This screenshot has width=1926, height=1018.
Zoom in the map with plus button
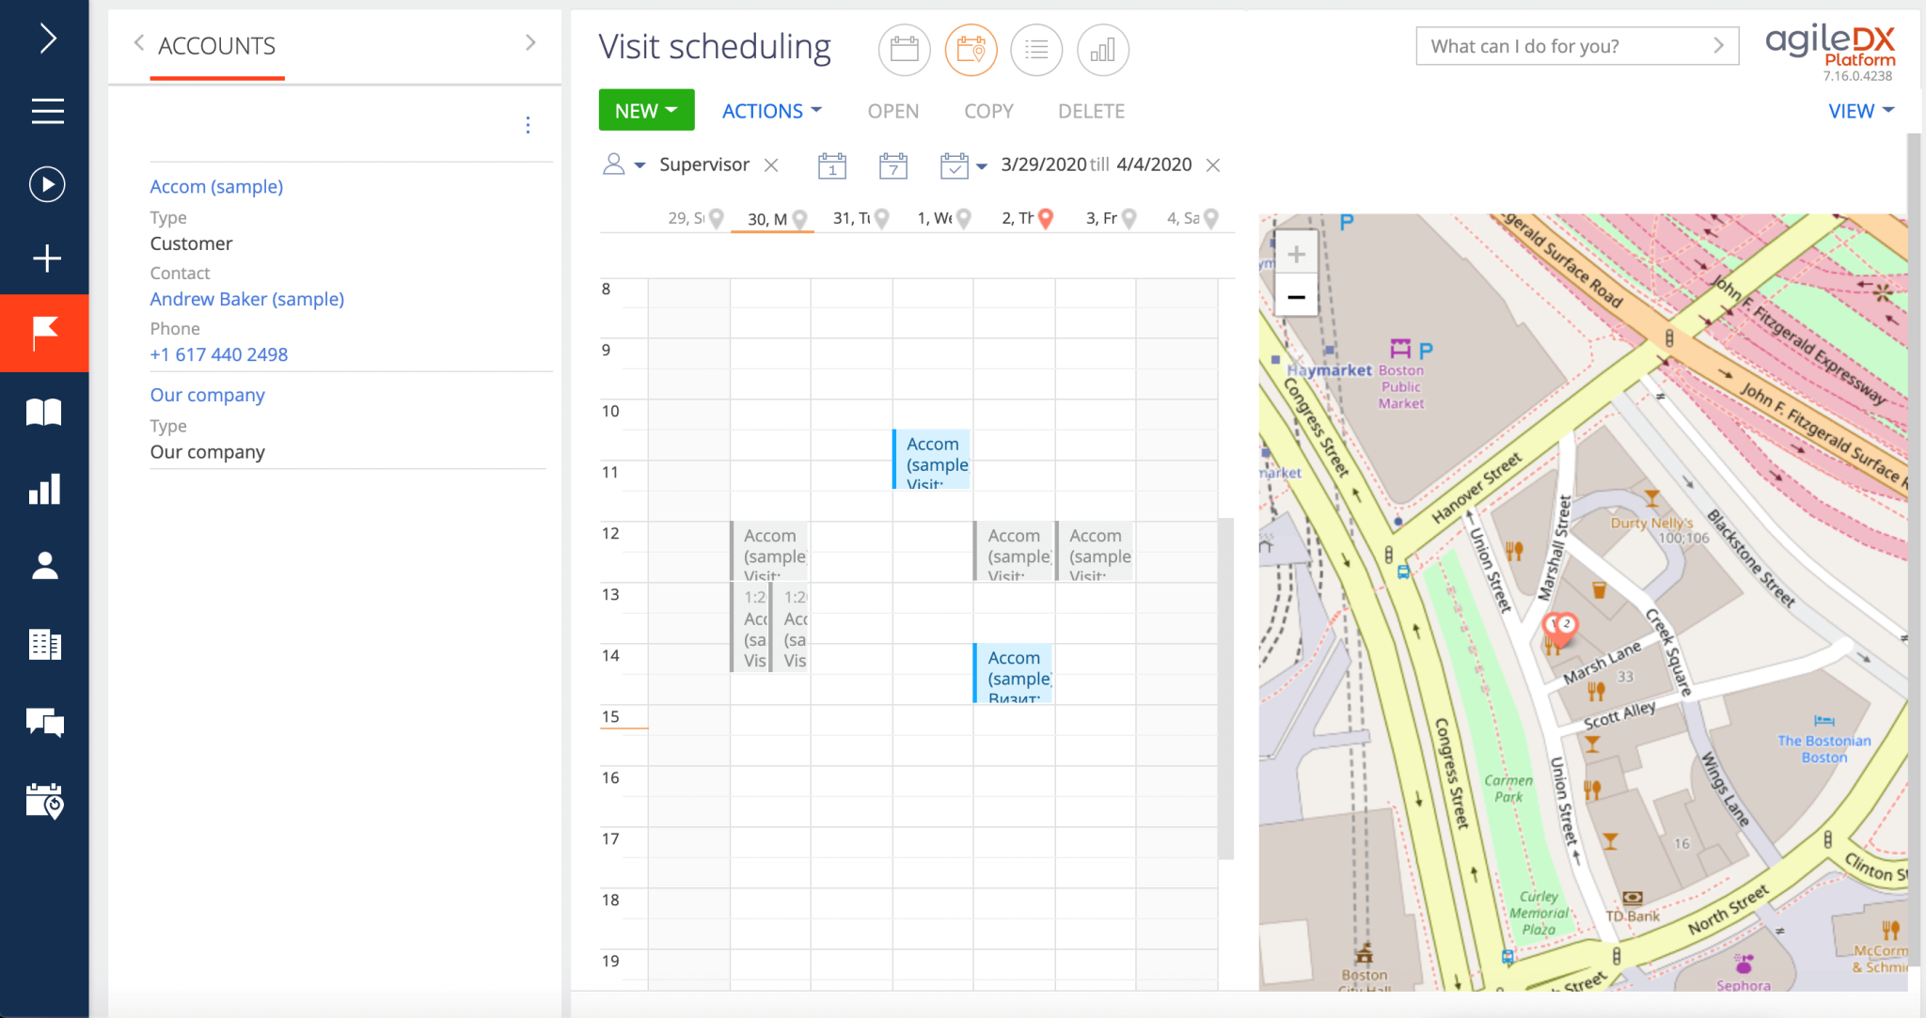(1296, 254)
